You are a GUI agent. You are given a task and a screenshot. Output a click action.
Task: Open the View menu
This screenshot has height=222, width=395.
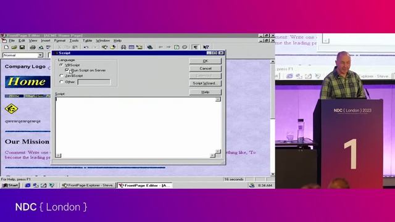pos(33,41)
